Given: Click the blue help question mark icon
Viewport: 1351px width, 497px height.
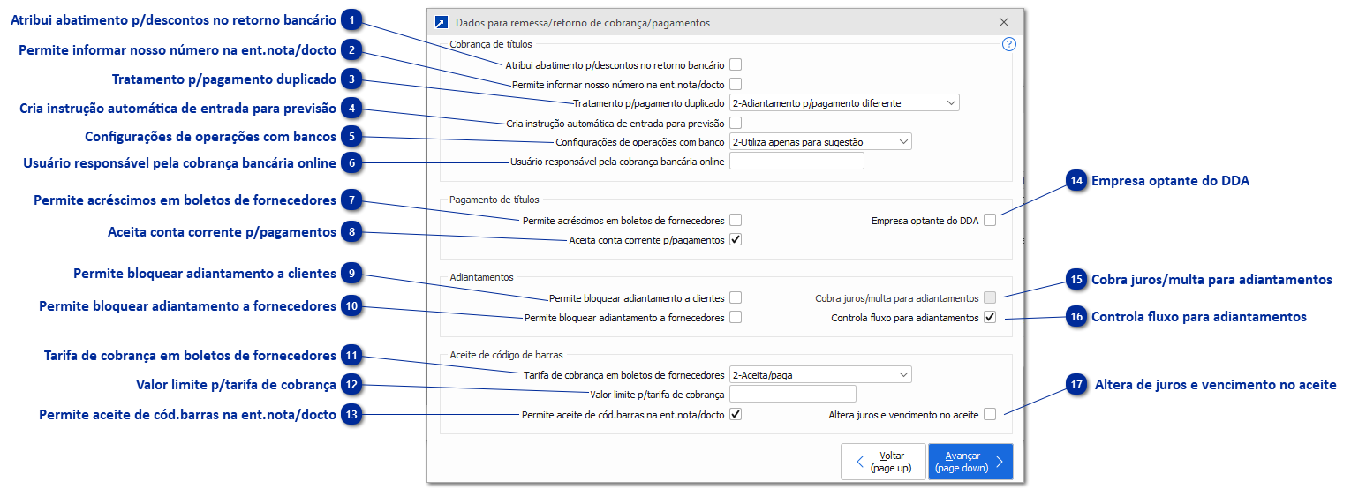Looking at the screenshot, I should (1009, 44).
